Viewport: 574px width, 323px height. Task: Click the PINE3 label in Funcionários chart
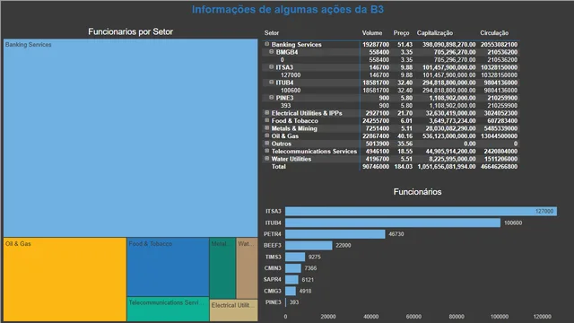[x=273, y=302]
